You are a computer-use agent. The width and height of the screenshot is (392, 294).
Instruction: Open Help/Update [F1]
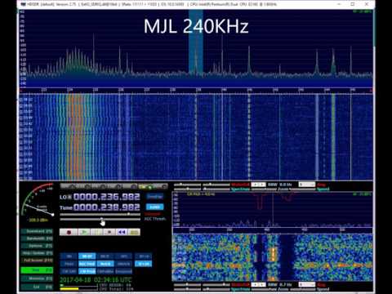click(x=37, y=253)
